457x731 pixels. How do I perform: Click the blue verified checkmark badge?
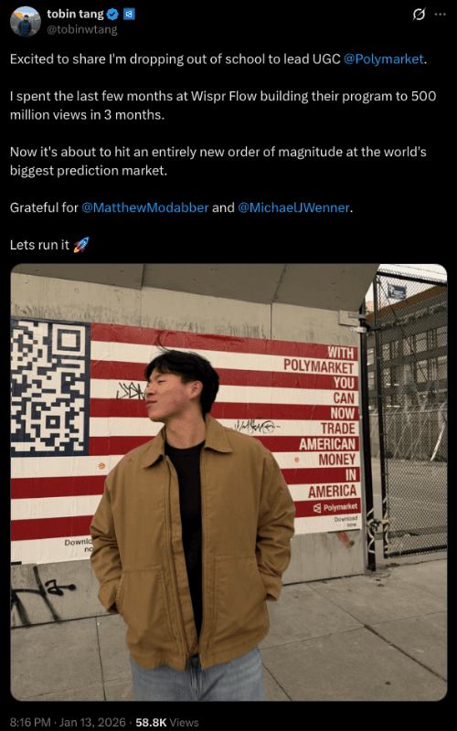(x=112, y=15)
